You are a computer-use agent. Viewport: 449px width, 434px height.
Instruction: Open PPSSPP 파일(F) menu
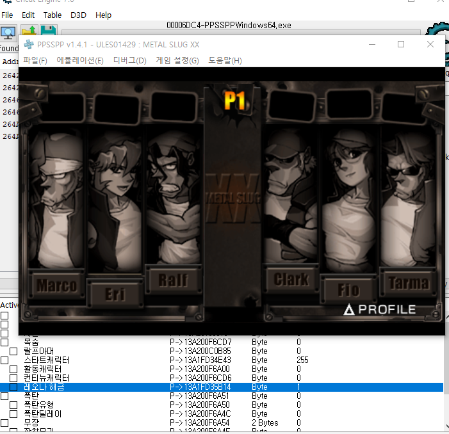35,60
